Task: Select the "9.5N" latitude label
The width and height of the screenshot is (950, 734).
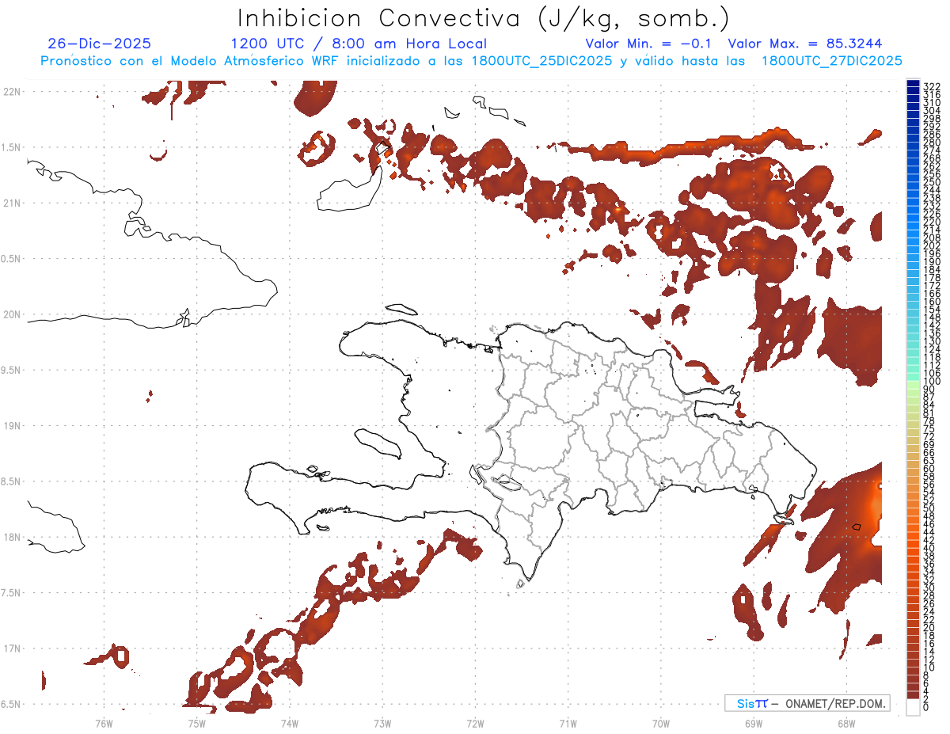Action: (x=11, y=370)
